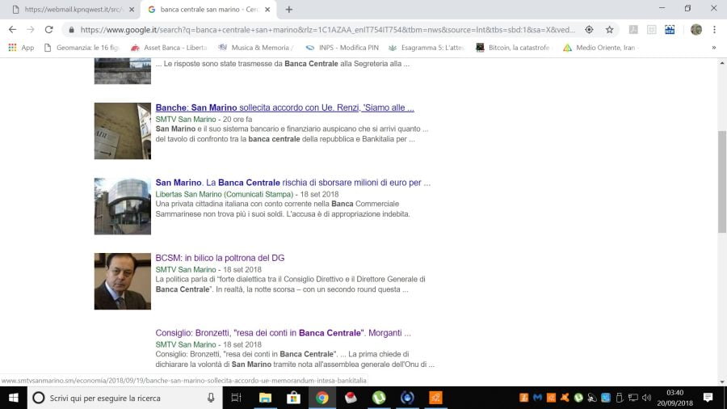Go back to the previous page

12,30
